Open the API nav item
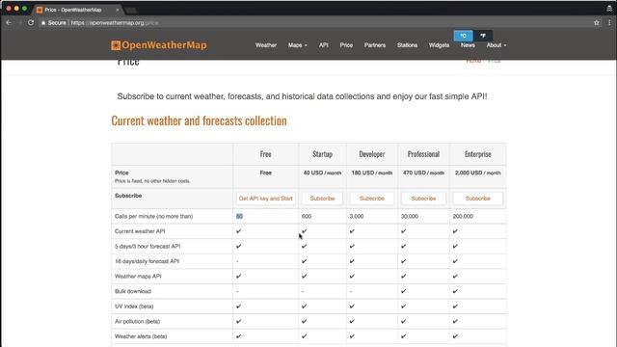This screenshot has width=617, height=347. (x=324, y=45)
